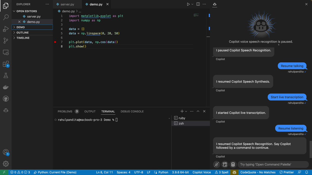Click the breadcrumb chevron after demo.py
312x175 pixels.
(x=77, y=11)
